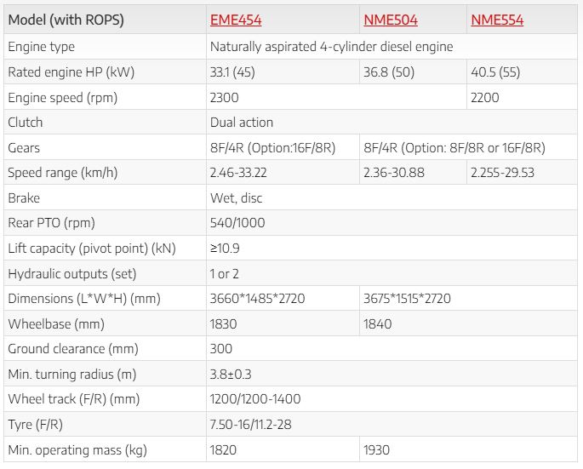
Task: Select the 'Hydraulic outputs (set)' row label
Action: coord(71,274)
